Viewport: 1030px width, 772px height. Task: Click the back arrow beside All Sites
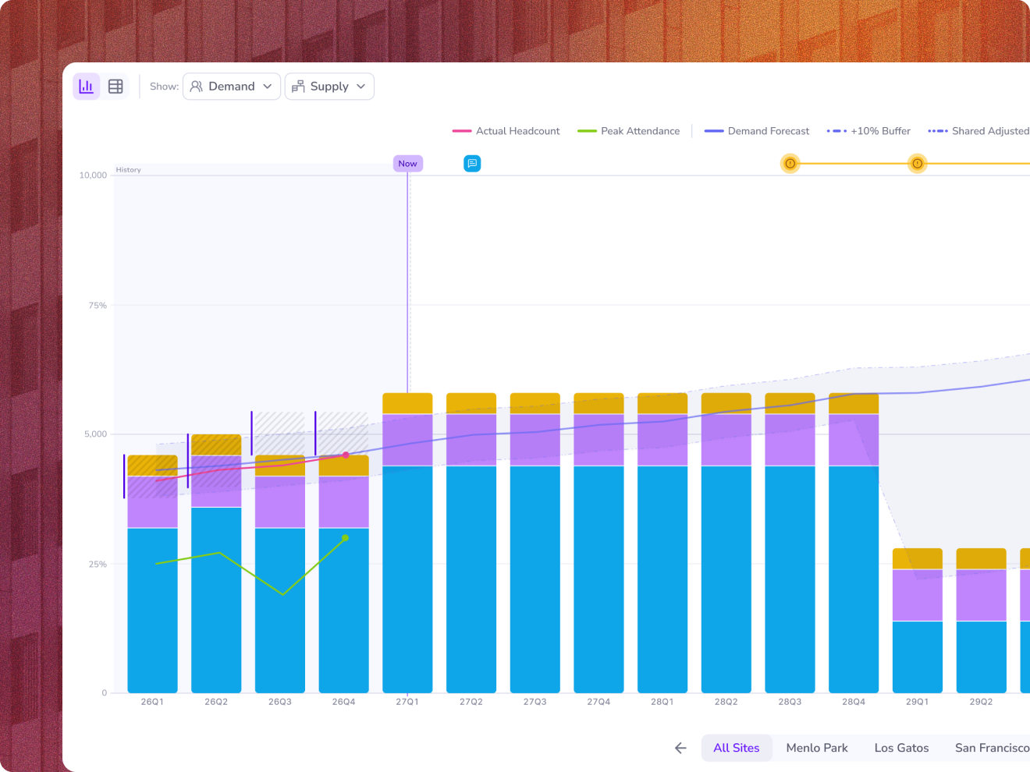[x=680, y=748]
